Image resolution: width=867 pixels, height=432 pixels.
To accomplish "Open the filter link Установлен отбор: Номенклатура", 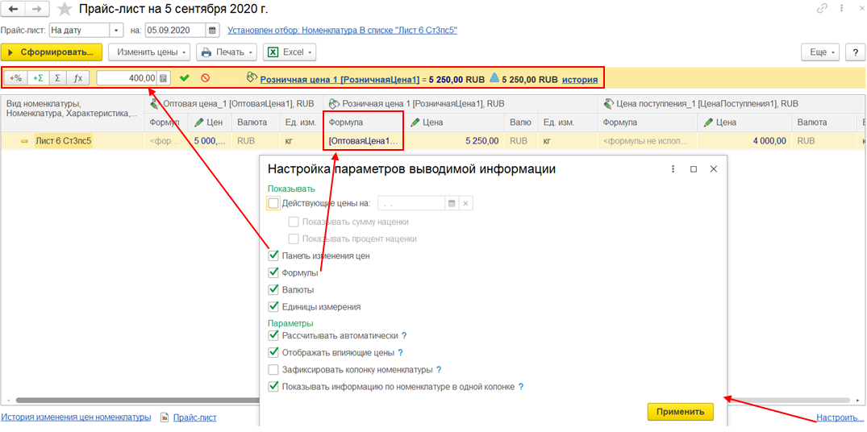I will pos(342,31).
